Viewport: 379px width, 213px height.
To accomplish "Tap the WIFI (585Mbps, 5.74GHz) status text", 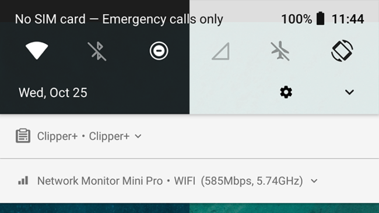I will coord(238,181).
